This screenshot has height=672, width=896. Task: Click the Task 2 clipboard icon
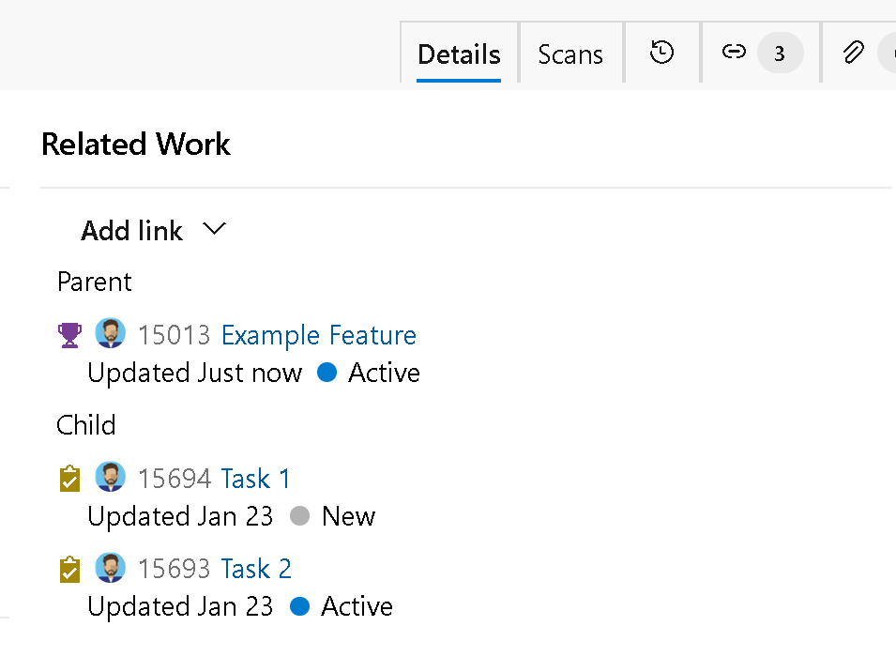click(69, 569)
